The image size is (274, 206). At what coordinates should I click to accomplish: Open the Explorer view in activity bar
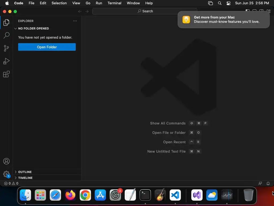pos(6,23)
